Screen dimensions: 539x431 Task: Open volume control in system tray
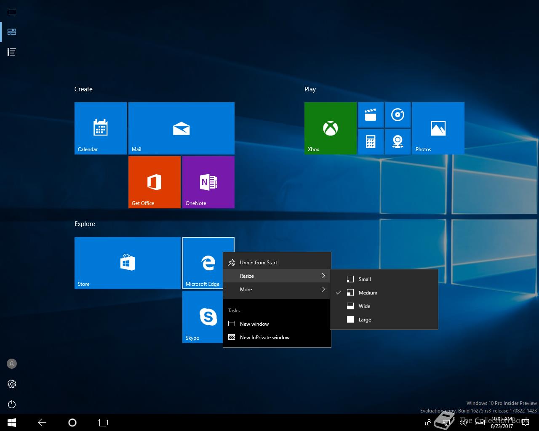pyautogui.click(x=463, y=423)
